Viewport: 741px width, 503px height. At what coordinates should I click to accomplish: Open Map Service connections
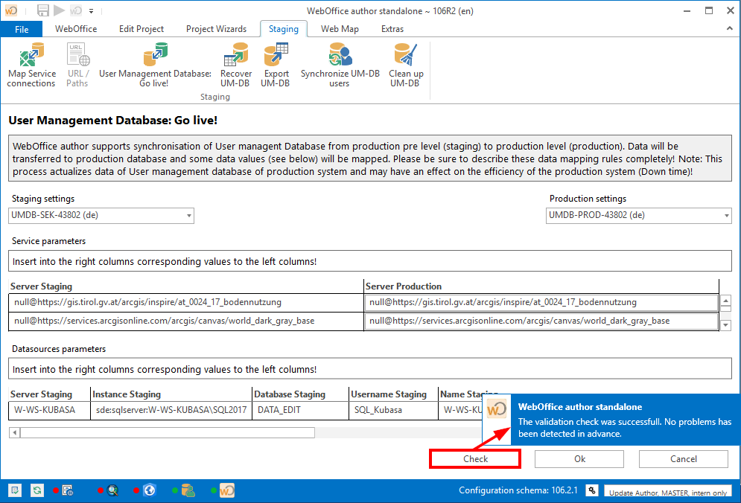pos(31,63)
